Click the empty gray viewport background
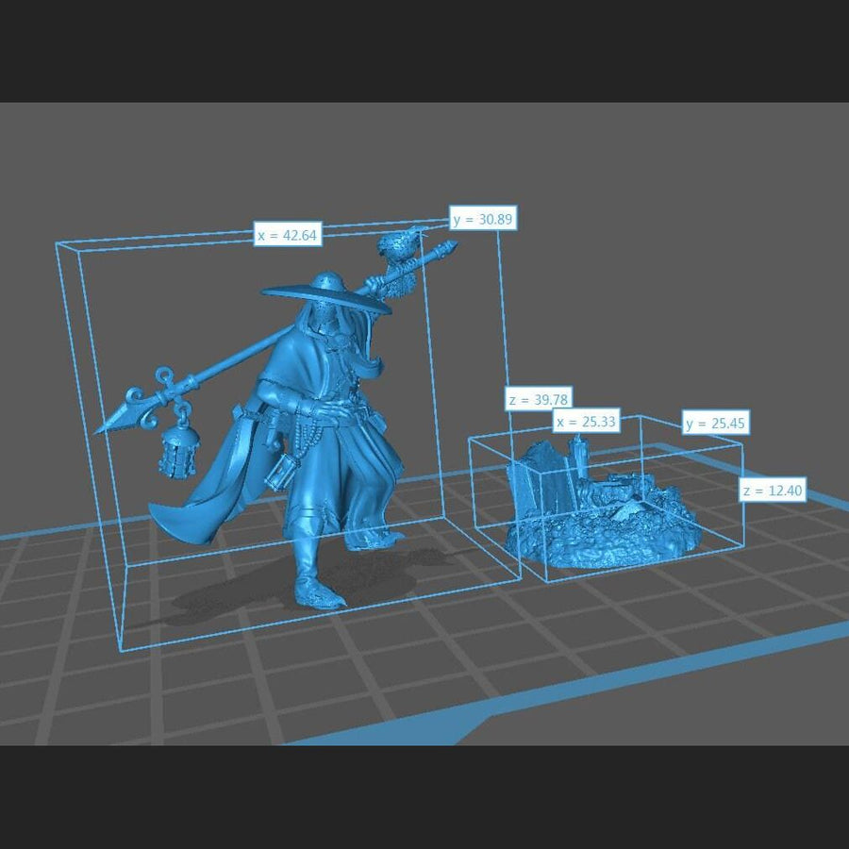 click(x=660, y=236)
